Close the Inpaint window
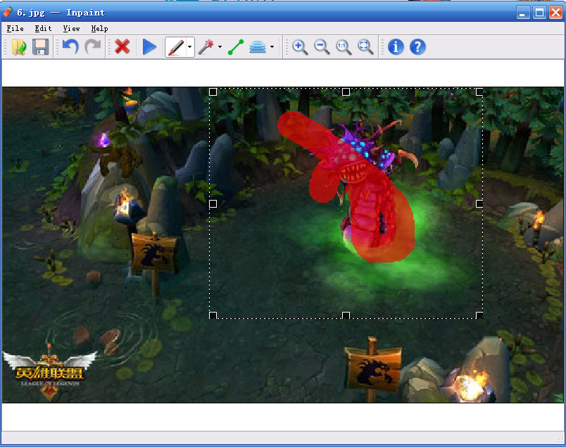 [x=556, y=13]
